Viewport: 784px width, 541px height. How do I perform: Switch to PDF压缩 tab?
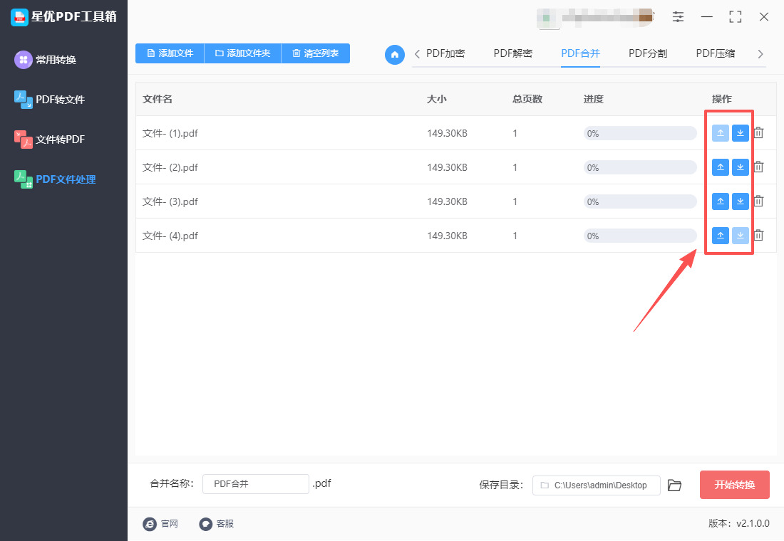tap(716, 53)
